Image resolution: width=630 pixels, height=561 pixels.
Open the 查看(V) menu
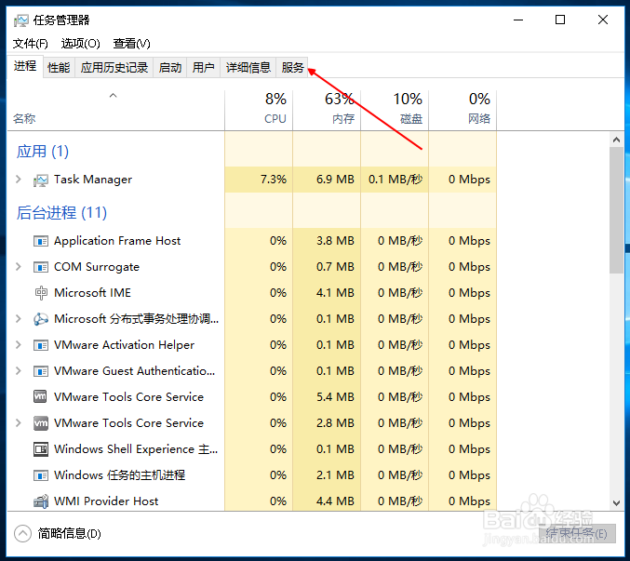tap(131, 44)
